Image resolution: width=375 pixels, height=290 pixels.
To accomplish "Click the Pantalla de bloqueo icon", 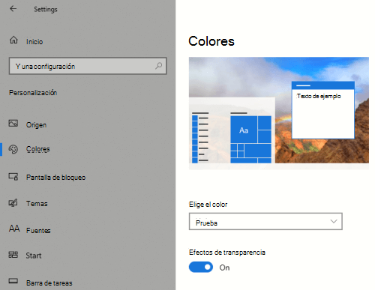I will (13, 177).
